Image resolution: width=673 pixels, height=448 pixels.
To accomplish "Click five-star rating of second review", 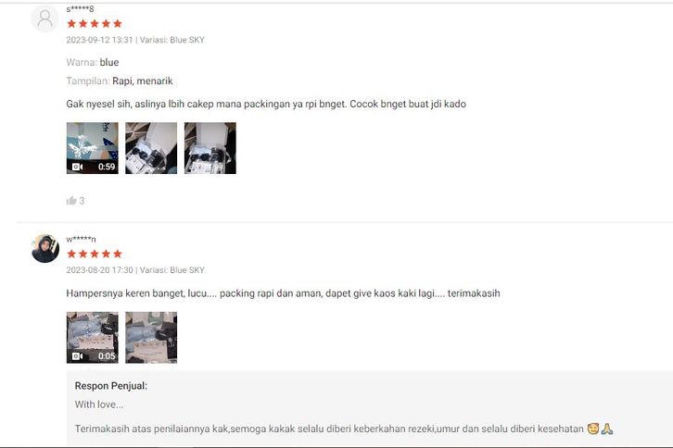I will pos(95,254).
